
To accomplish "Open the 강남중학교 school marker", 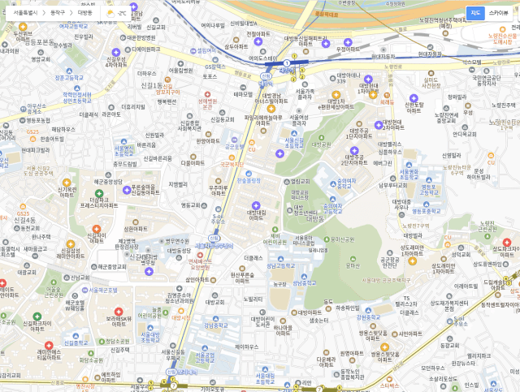I will 215,319.
